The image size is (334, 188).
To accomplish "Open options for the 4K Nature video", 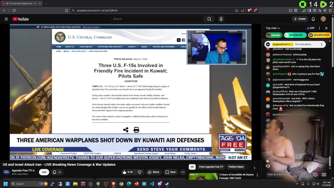I will point(257,175).
